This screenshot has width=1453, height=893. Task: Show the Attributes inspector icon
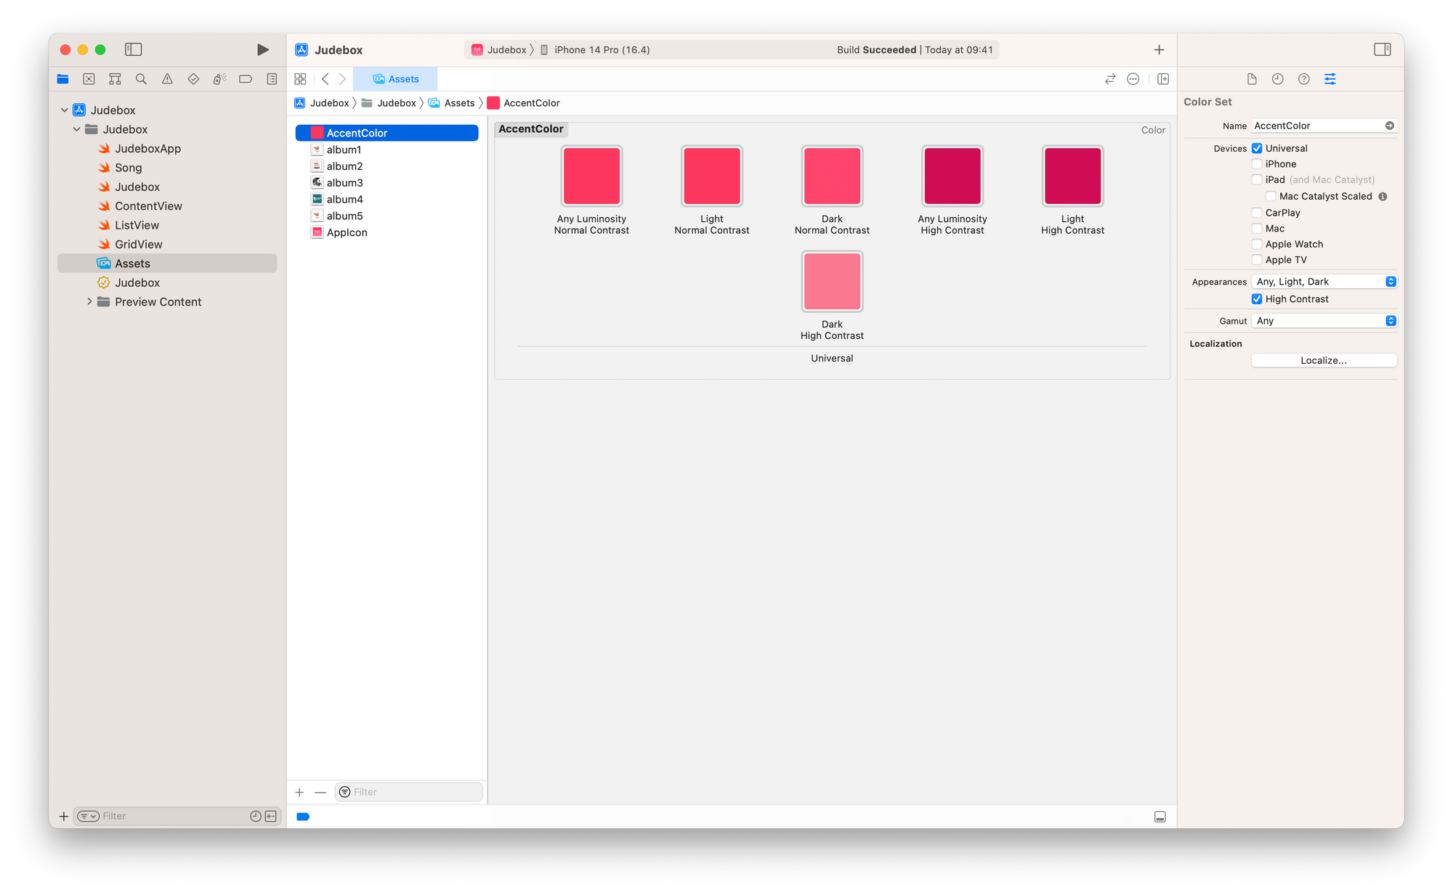[1329, 79]
